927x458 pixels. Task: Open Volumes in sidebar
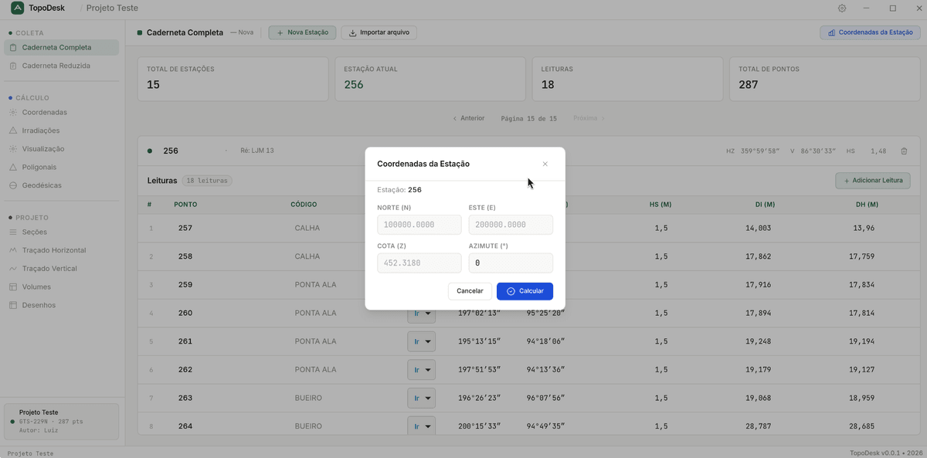click(61, 287)
